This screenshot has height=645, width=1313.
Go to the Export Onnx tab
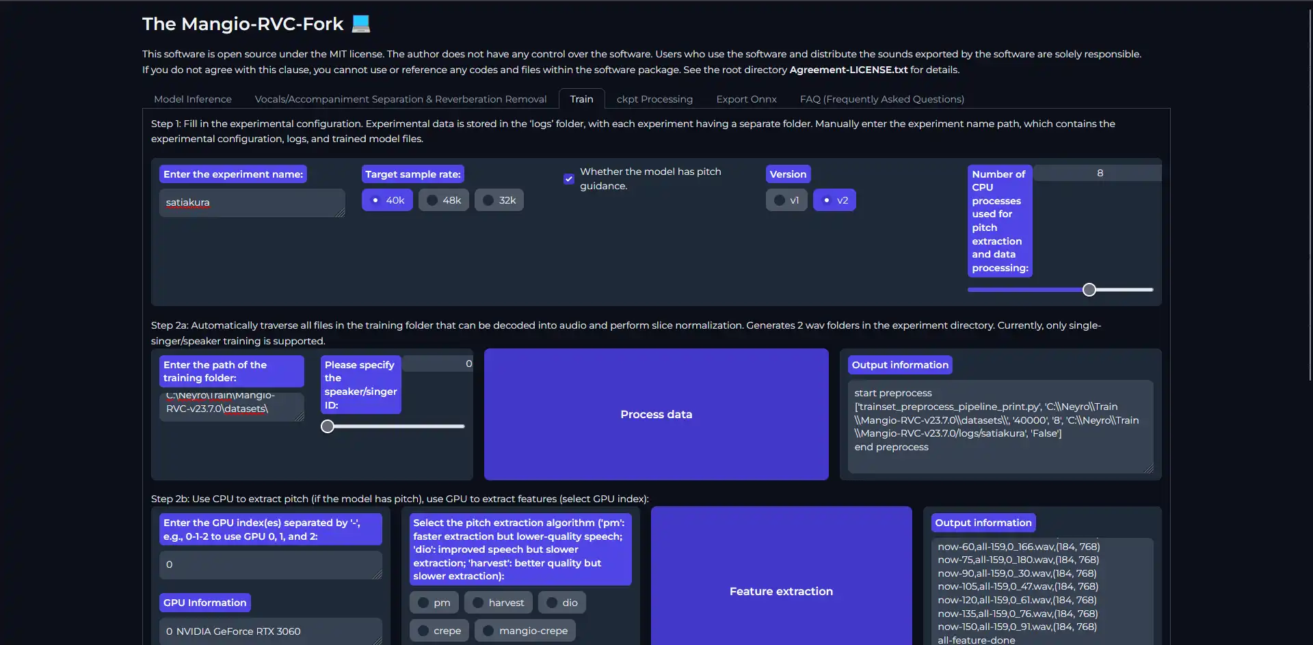coord(746,99)
